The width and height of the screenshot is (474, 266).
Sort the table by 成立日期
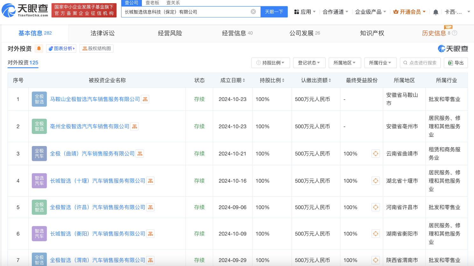[233, 80]
